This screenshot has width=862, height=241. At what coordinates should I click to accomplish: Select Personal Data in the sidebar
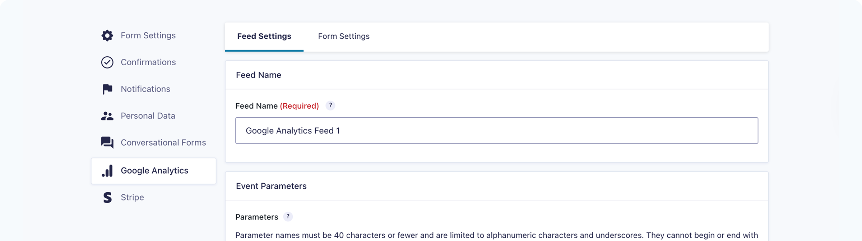click(148, 116)
